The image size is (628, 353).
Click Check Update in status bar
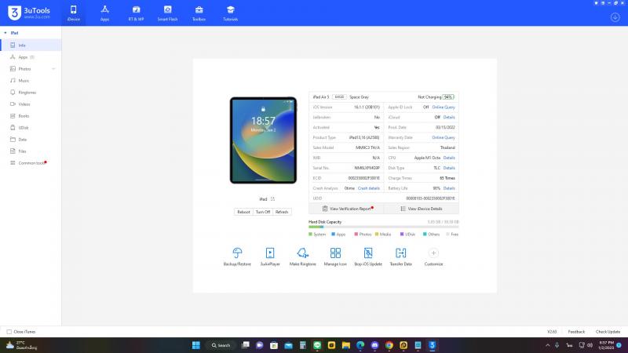tap(608, 332)
